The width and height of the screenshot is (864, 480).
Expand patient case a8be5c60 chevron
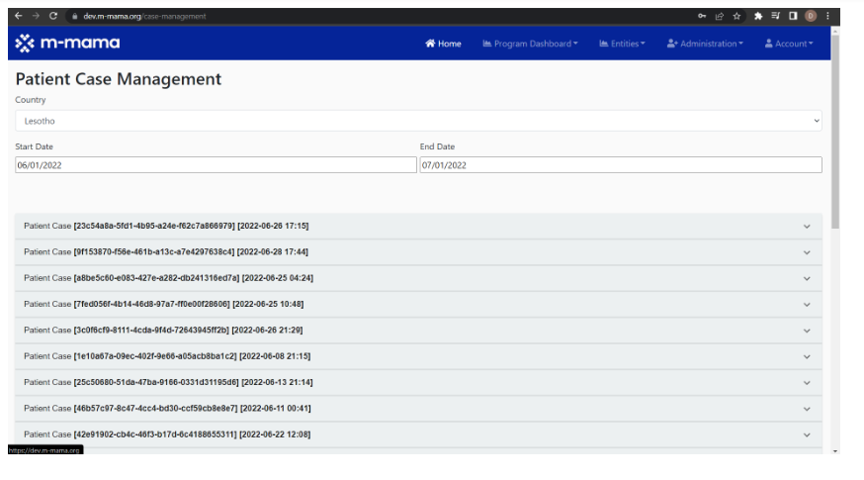click(x=807, y=278)
